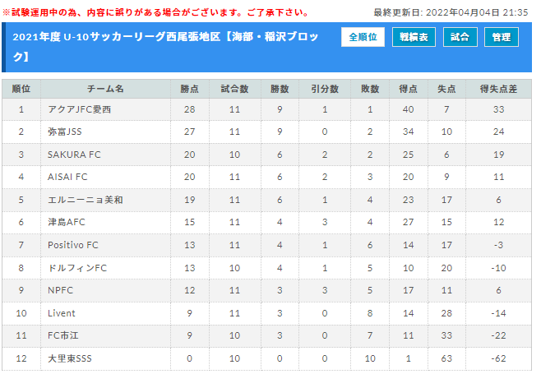Select 大里東SSS at the bottom rank
Image resolution: width=541 pixels, height=374 pixels.
pyautogui.click(x=70, y=358)
